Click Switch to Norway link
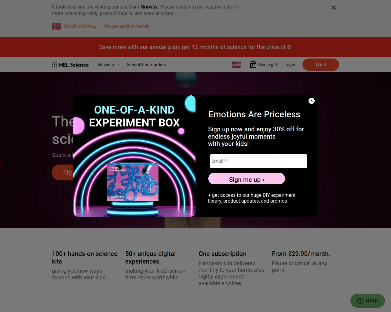This screenshot has width=391, height=312. click(x=80, y=26)
